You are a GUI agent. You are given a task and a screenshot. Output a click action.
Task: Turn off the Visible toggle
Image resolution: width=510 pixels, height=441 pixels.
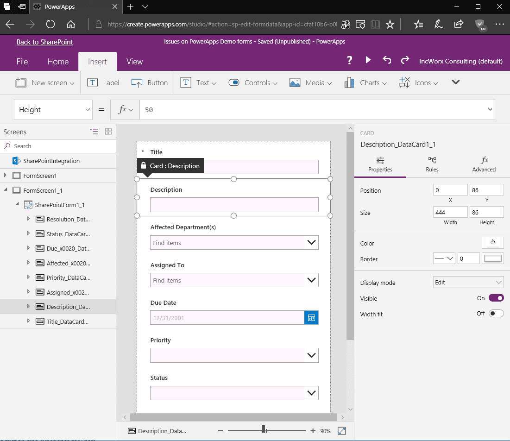tap(496, 298)
